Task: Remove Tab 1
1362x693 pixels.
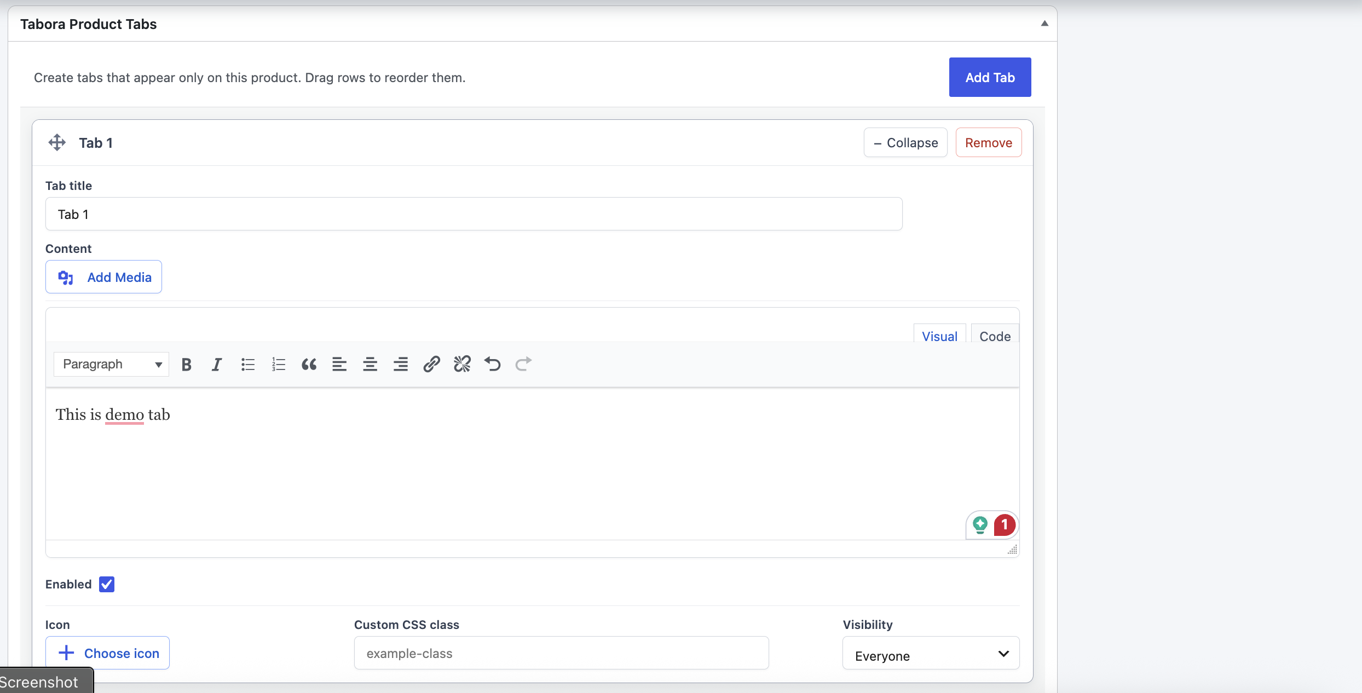Action: tap(989, 142)
